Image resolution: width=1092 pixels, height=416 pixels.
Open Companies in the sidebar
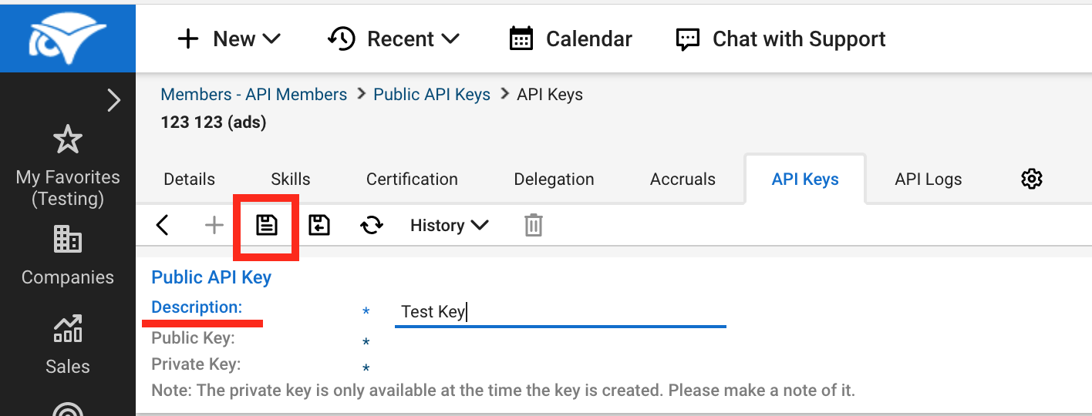(67, 256)
